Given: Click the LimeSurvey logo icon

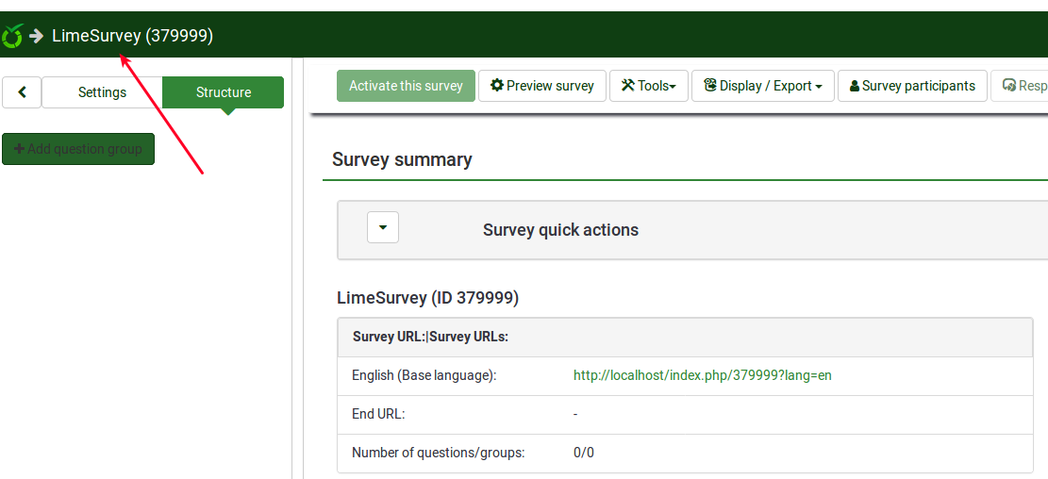Looking at the screenshot, I should (x=12, y=36).
